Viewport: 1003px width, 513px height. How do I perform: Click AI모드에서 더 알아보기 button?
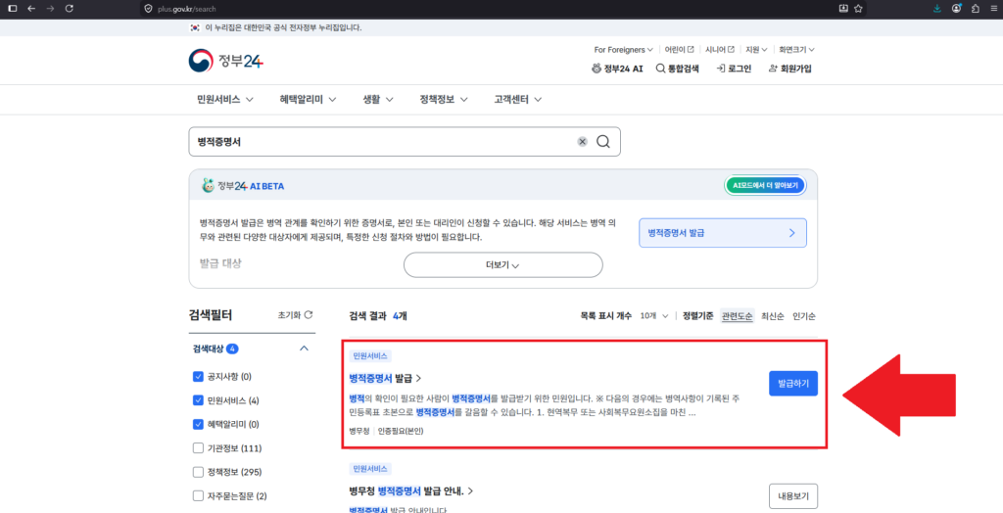[x=765, y=185]
